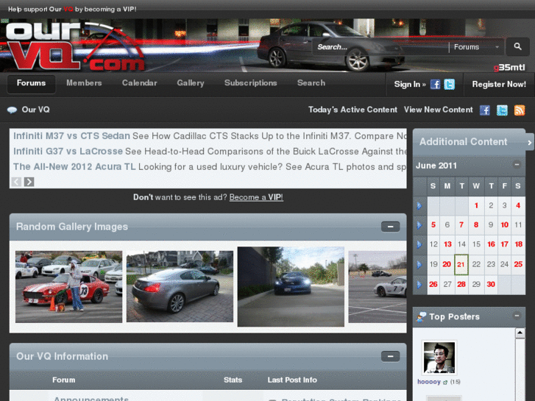Click the Our VQ speech bubble icon
The height and width of the screenshot is (401, 535).
coord(12,110)
